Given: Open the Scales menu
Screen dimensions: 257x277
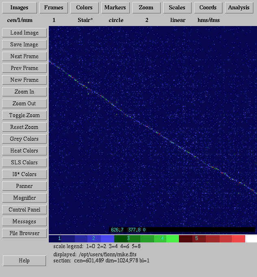Looking at the screenshot, I should 177,8.
